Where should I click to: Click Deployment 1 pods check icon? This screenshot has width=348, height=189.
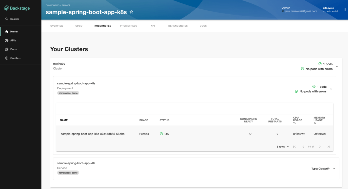click(x=314, y=87)
